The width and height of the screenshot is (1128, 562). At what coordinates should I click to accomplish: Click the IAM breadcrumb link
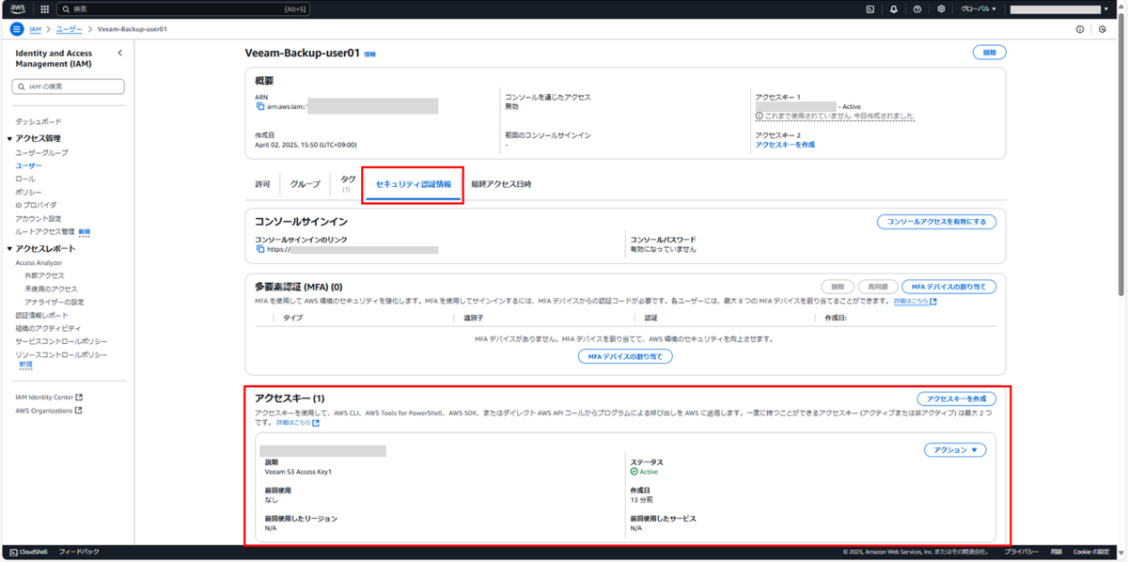tap(35, 29)
